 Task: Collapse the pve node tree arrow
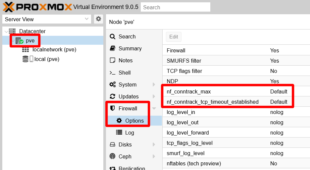pyautogui.click(x=13, y=41)
